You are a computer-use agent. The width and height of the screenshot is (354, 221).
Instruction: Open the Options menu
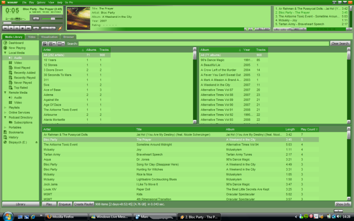pos(41,3)
